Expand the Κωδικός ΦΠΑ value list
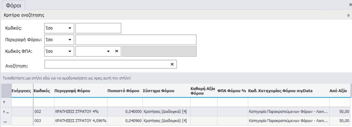This screenshot has height=127, width=352. tap(108, 51)
